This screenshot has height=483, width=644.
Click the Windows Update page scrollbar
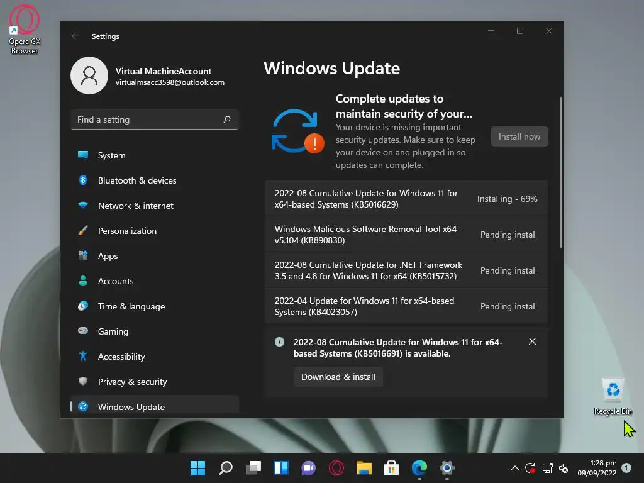[560, 172]
